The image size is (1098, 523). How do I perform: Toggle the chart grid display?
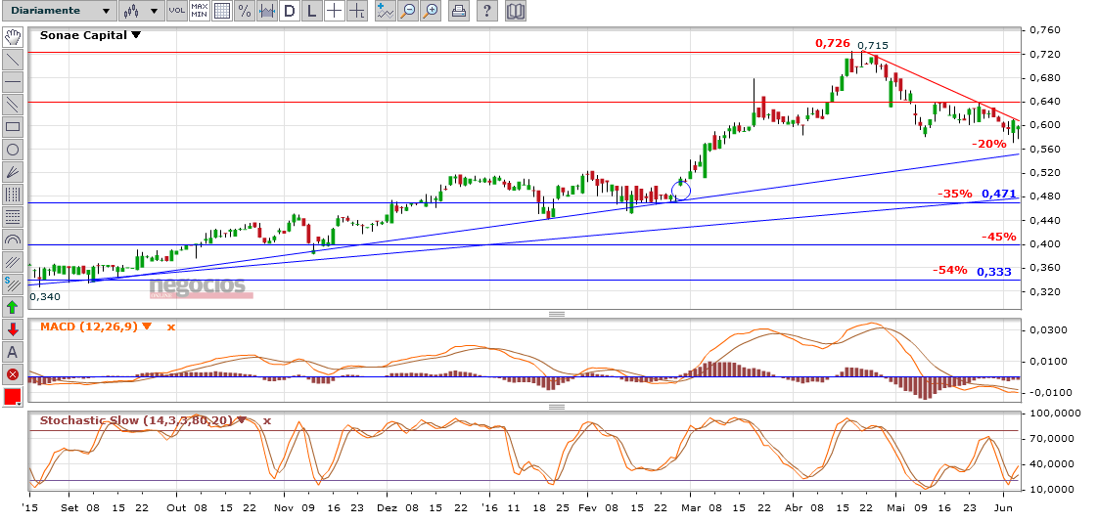(222, 12)
